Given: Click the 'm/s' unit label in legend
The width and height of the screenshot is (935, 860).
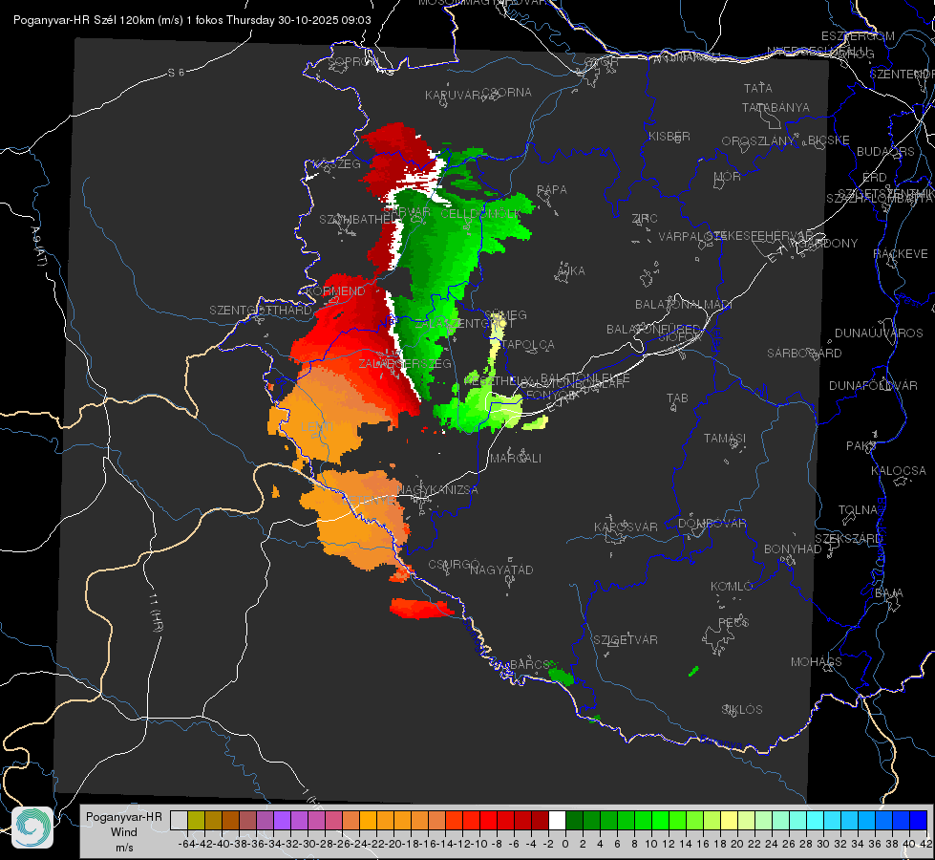Looking at the screenshot, I should point(124,848).
